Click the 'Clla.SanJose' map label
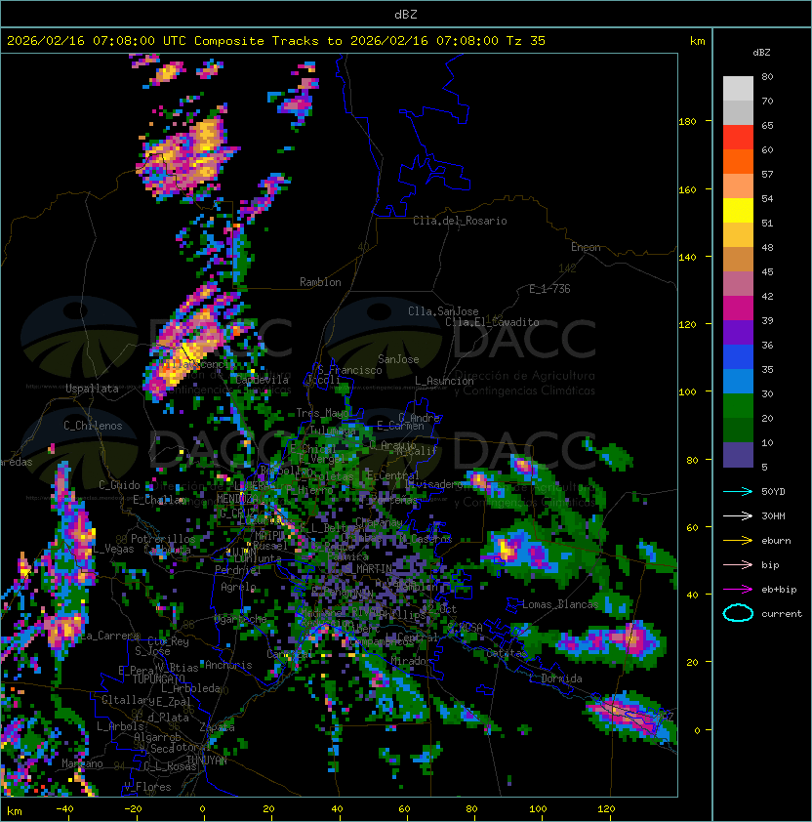Screen dimensions: 812x822 coord(443,311)
